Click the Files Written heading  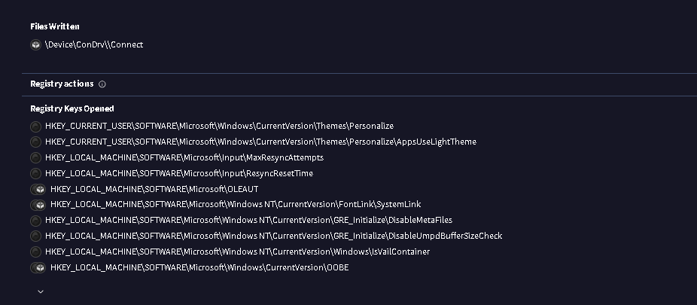click(55, 26)
